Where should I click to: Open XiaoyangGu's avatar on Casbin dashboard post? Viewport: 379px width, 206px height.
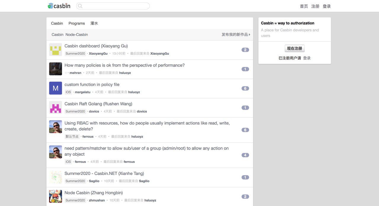click(x=55, y=50)
